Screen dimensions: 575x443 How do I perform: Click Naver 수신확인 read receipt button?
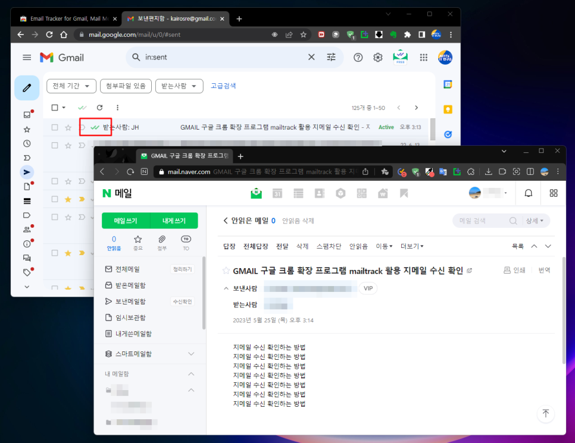tap(182, 301)
